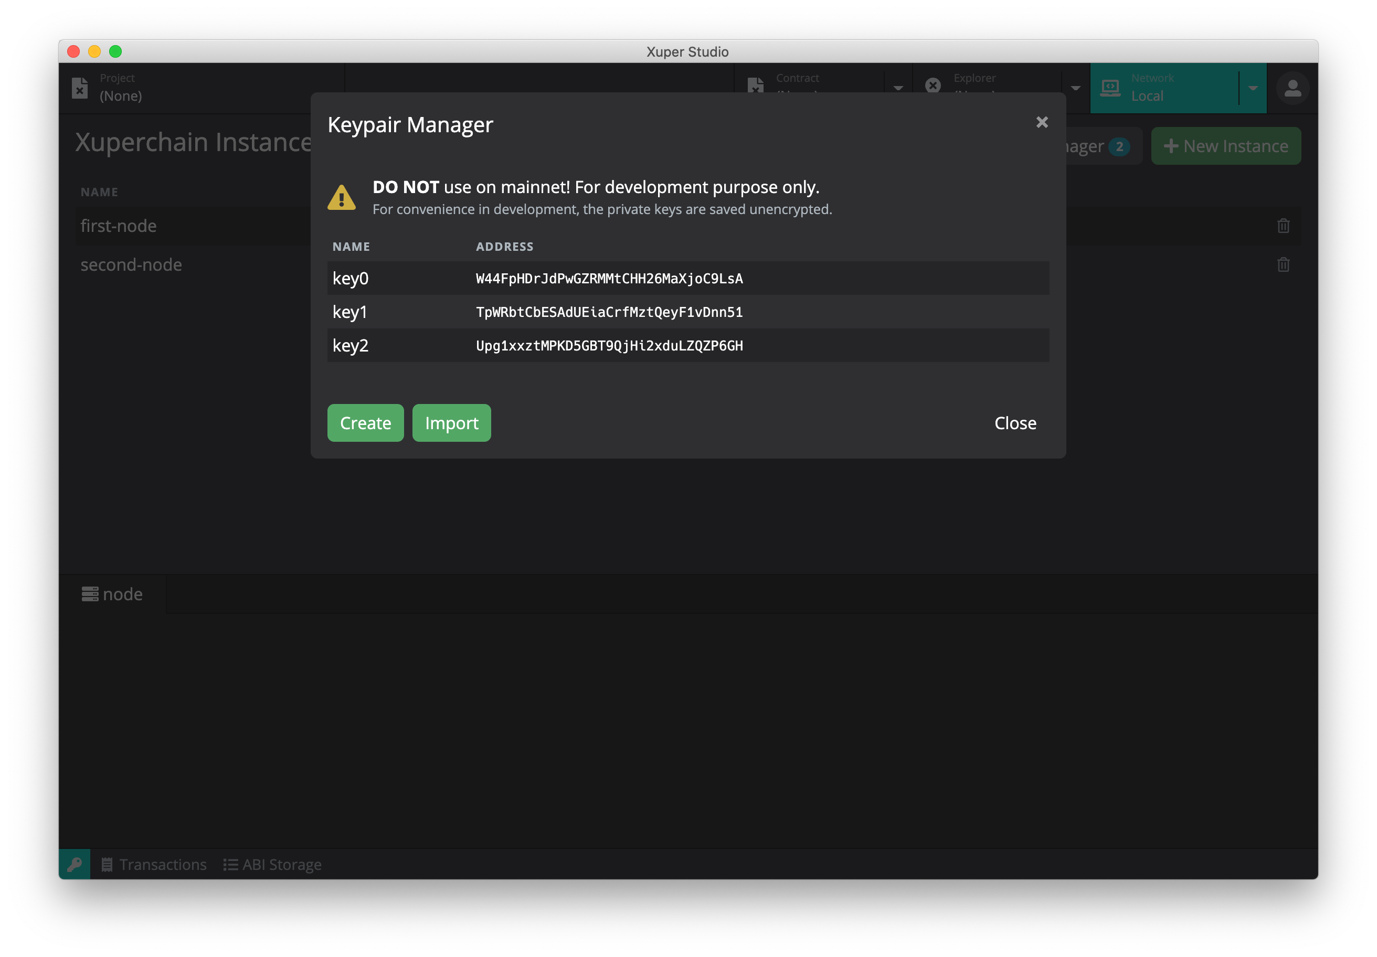Viewport: 1377px width, 957px height.
Task: Click the key icon in status bar
Action: coord(75,864)
